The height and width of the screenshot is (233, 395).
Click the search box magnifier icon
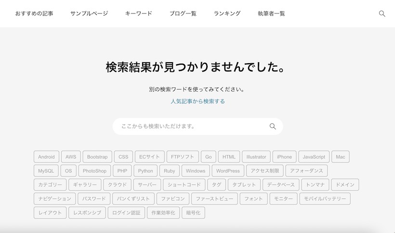tap(273, 126)
